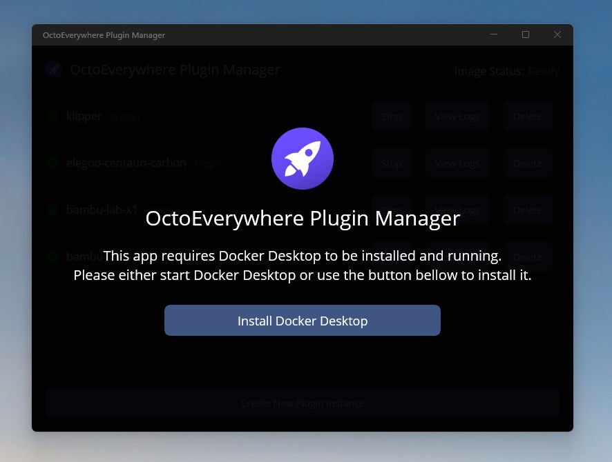This screenshot has width=612, height=462.
Task: Maximize the Plugin Manager window
Action: tap(526, 34)
